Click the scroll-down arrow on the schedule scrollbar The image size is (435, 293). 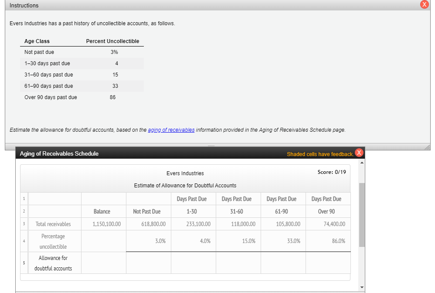[362, 287]
